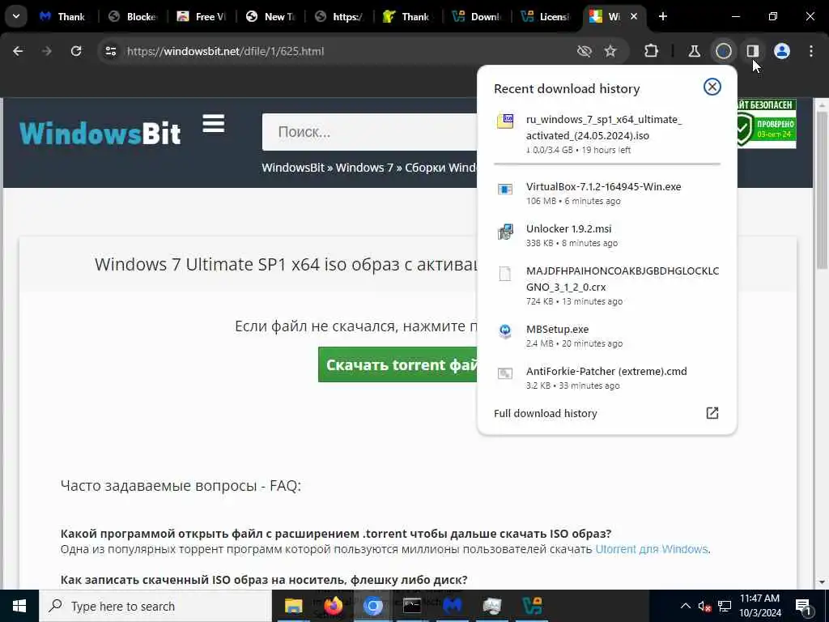829x622 pixels.
Task: Open File Explorer from the taskbar
Action: pos(293,606)
